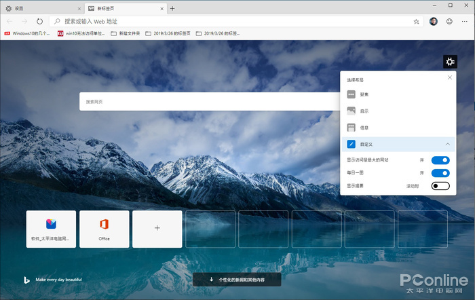Click the search magnifier in address bar
This screenshot has height=300, width=475.
coord(57,21)
